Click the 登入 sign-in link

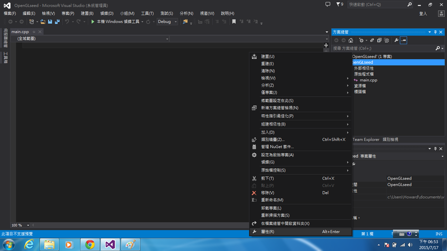423,14
